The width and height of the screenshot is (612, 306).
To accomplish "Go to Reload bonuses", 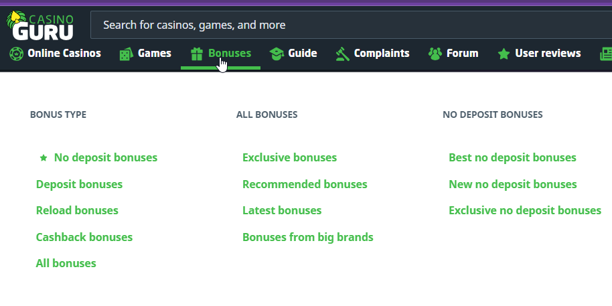I will [x=77, y=210].
